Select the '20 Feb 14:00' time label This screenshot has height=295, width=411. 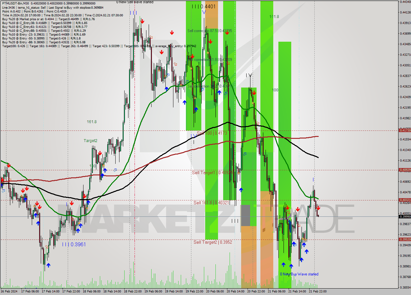pos(235,291)
